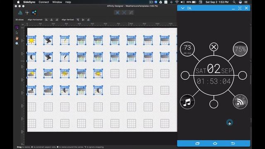This screenshot has height=149, width=265.
Task: Open the volume control in menu bar
Action: (183, 2)
